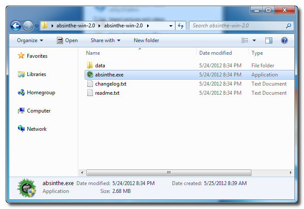Select Homegroup in the navigation pane
Viewport: 304px width, 209px height.
[x=41, y=93]
